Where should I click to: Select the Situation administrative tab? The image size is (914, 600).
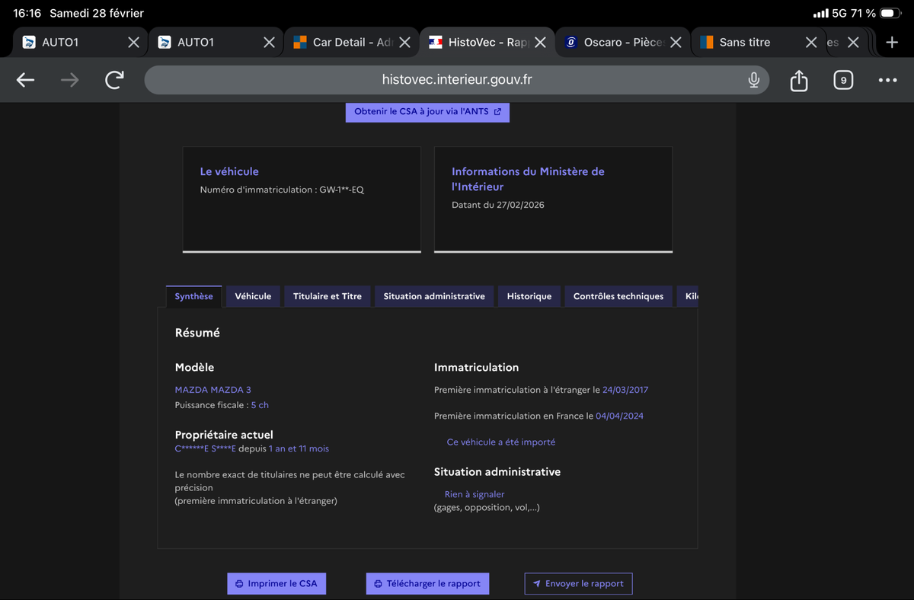[434, 296]
